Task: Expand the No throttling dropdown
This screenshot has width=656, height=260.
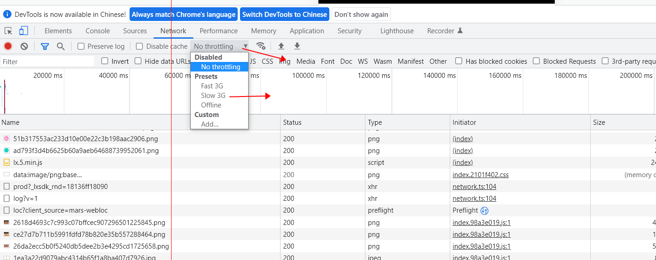Action: (x=220, y=46)
